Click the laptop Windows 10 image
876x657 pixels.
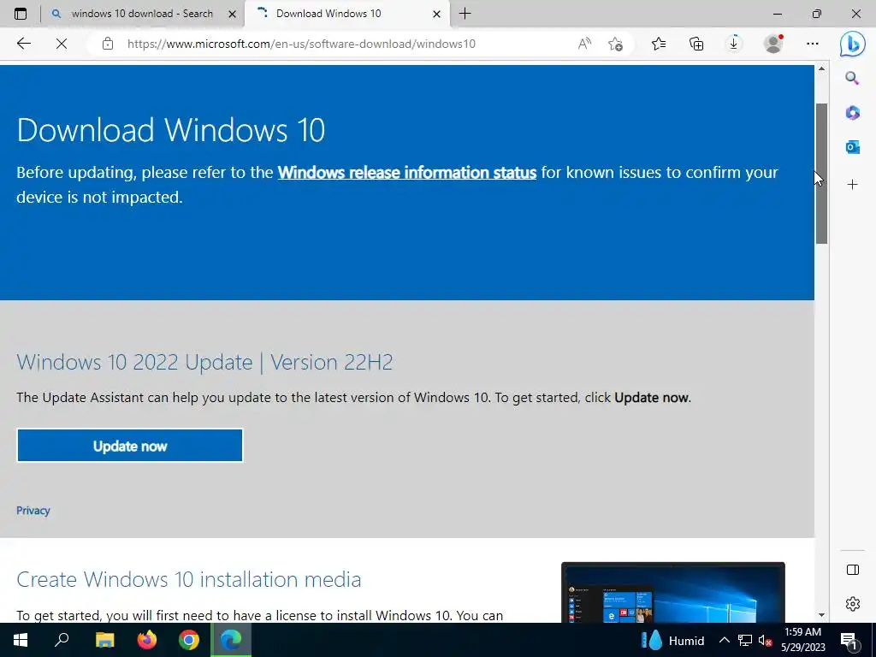pyautogui.click(x=672, y=593)
